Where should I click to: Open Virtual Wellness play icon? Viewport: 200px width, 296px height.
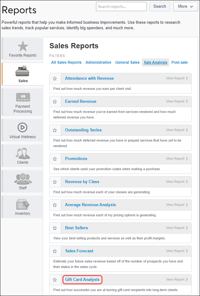click(x=22, y=127)
